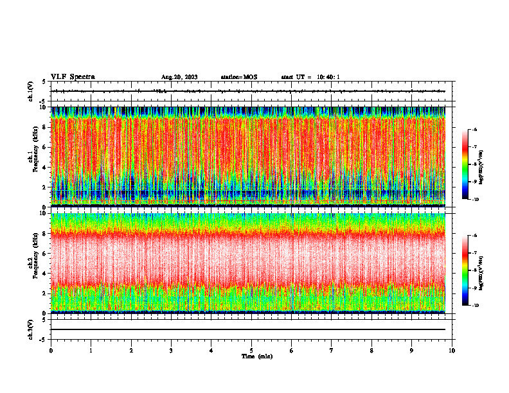Click the "-5" tick on ch.3(V) axis
This screenshot has height=393, width=509.
(44, 340)
